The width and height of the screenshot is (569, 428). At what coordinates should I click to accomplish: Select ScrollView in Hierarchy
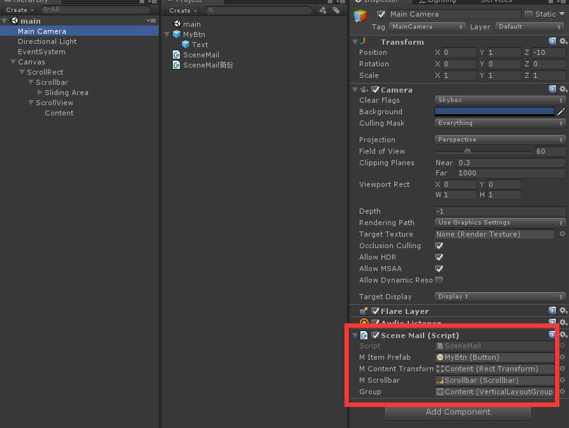54,103
